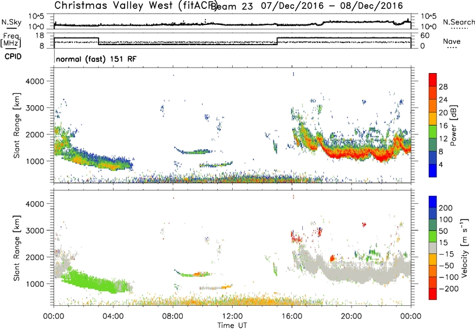Click the 'Freq. [MHz]' axis label
This screenshot has height=329, width=475.
(x=11, y=40)
